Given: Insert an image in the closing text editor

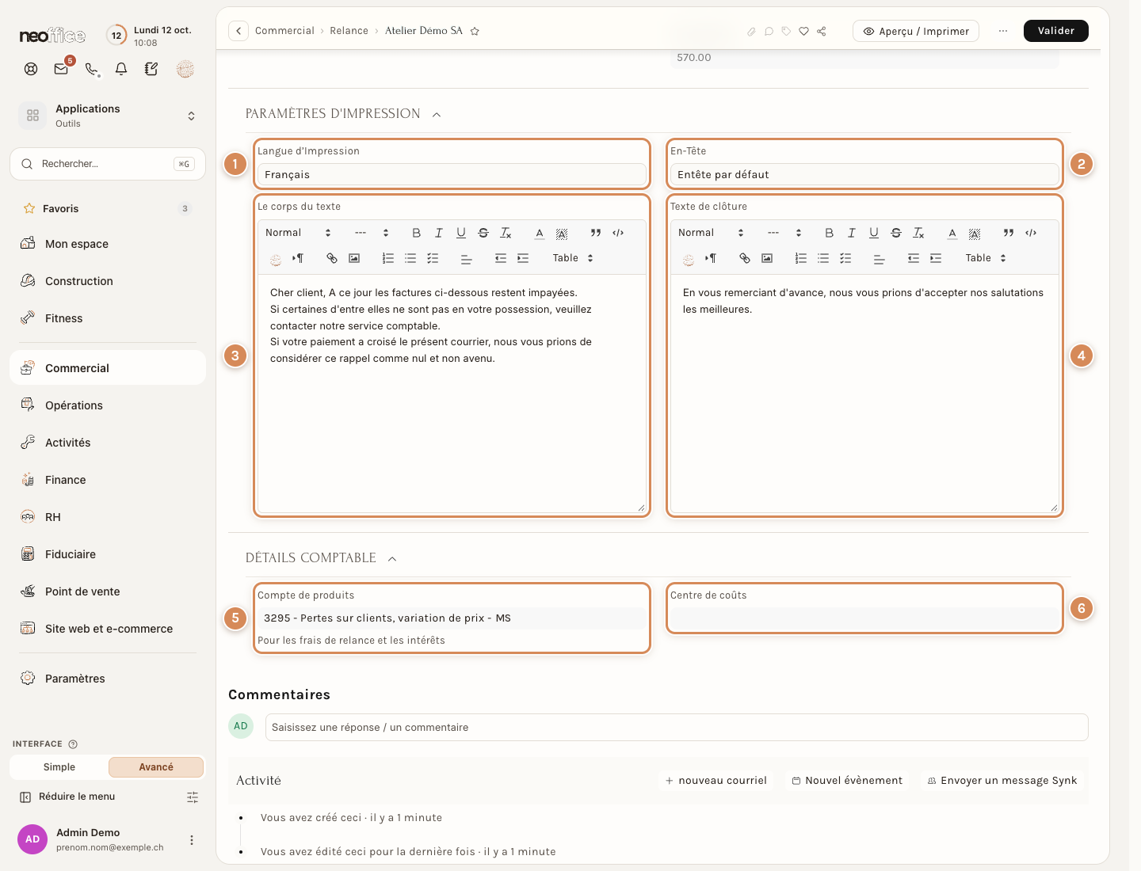Looking at the screenshot, I should (x=767, y=258).
